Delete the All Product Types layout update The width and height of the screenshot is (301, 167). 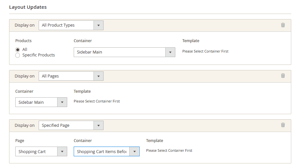[x=283, y=25]
